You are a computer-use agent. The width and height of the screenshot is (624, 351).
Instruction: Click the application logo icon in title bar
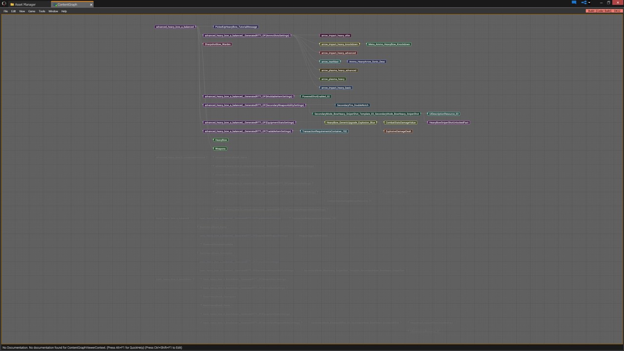[x=4, y=4]
